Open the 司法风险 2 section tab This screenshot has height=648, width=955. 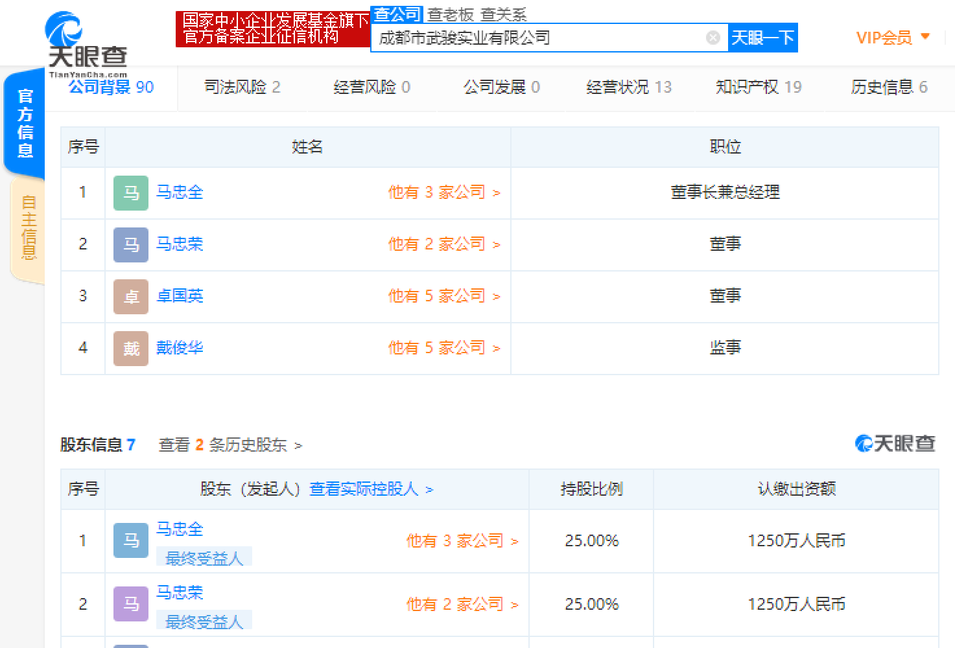pos(242,87)
